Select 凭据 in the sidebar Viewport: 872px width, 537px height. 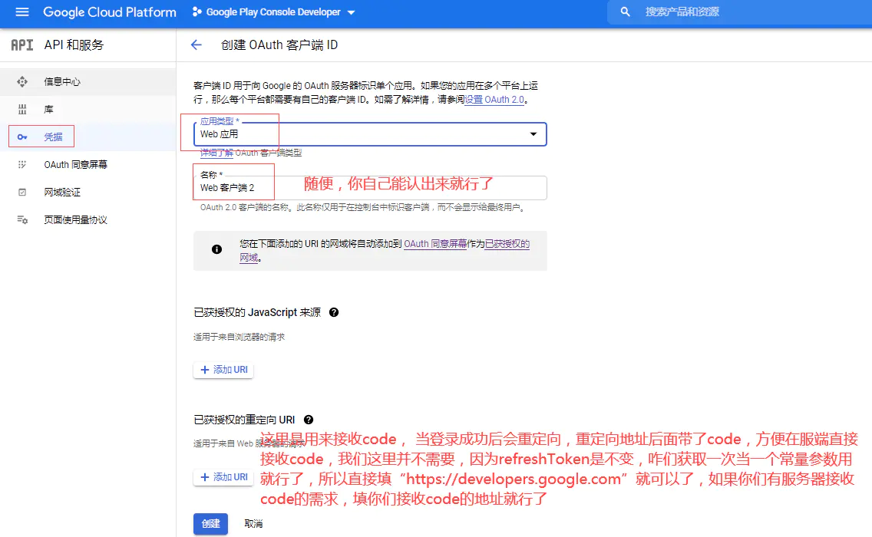click(88, 137)
